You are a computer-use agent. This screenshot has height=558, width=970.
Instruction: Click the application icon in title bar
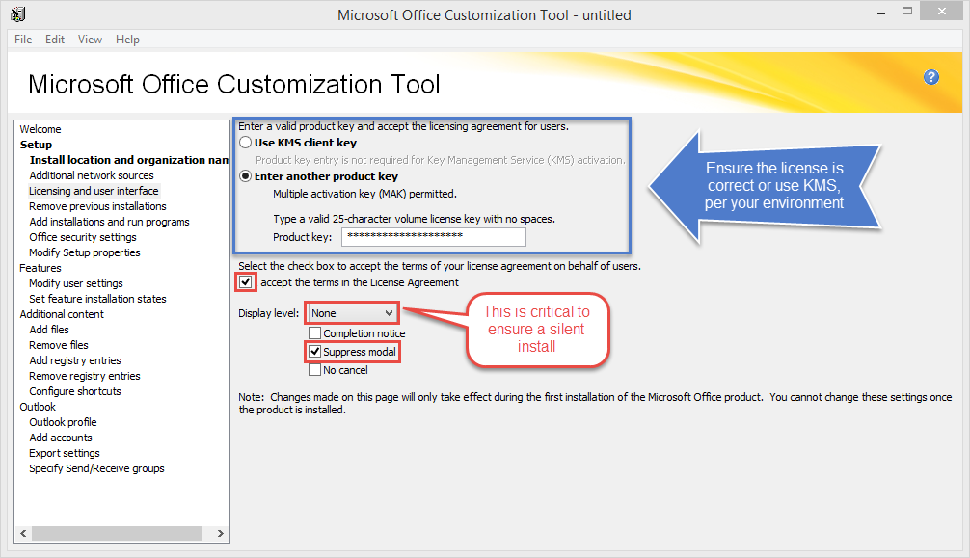pyautogui.click(x=18, y=13)
